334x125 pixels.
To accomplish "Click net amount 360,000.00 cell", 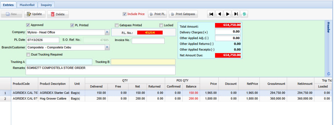I will [300, 98].
